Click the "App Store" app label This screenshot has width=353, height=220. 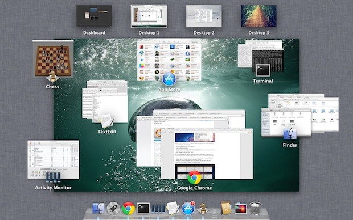[x=169, y=90]
